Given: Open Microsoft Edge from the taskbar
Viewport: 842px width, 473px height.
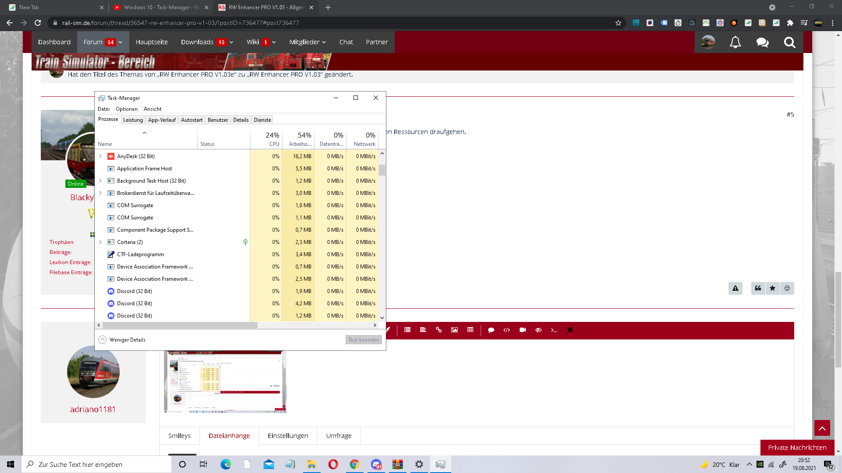Looking at the screenshot, I should pos(226,464).
